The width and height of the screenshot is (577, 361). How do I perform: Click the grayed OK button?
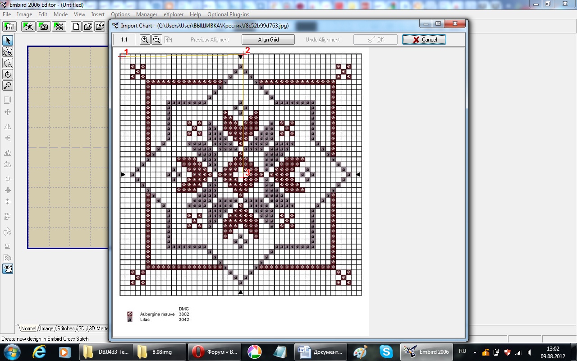click(376, 40)
